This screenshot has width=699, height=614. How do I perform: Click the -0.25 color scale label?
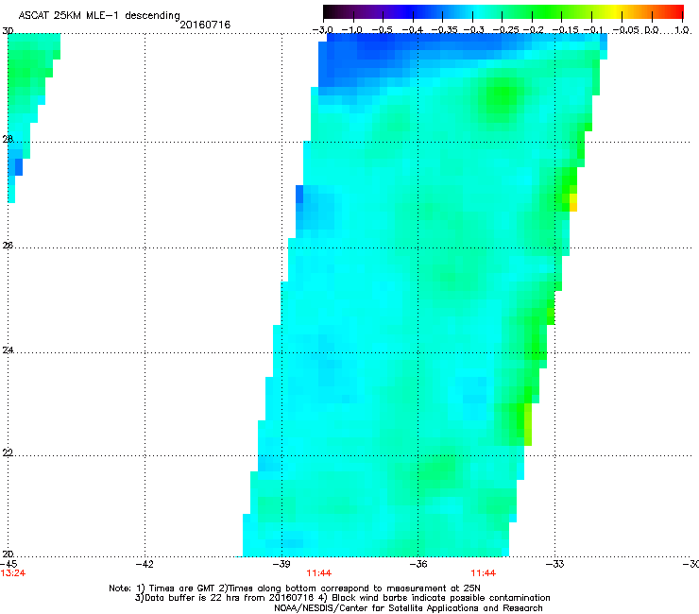pyautogui.click(x=505, y=30)
